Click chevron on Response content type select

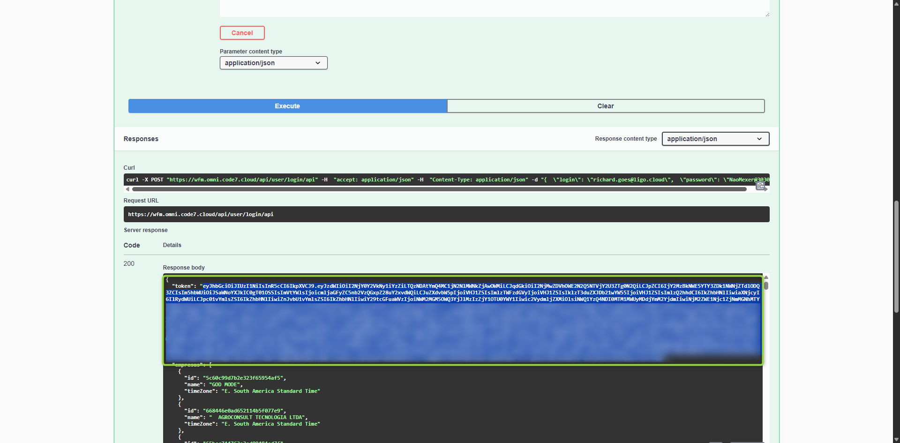tap(759, 139)
